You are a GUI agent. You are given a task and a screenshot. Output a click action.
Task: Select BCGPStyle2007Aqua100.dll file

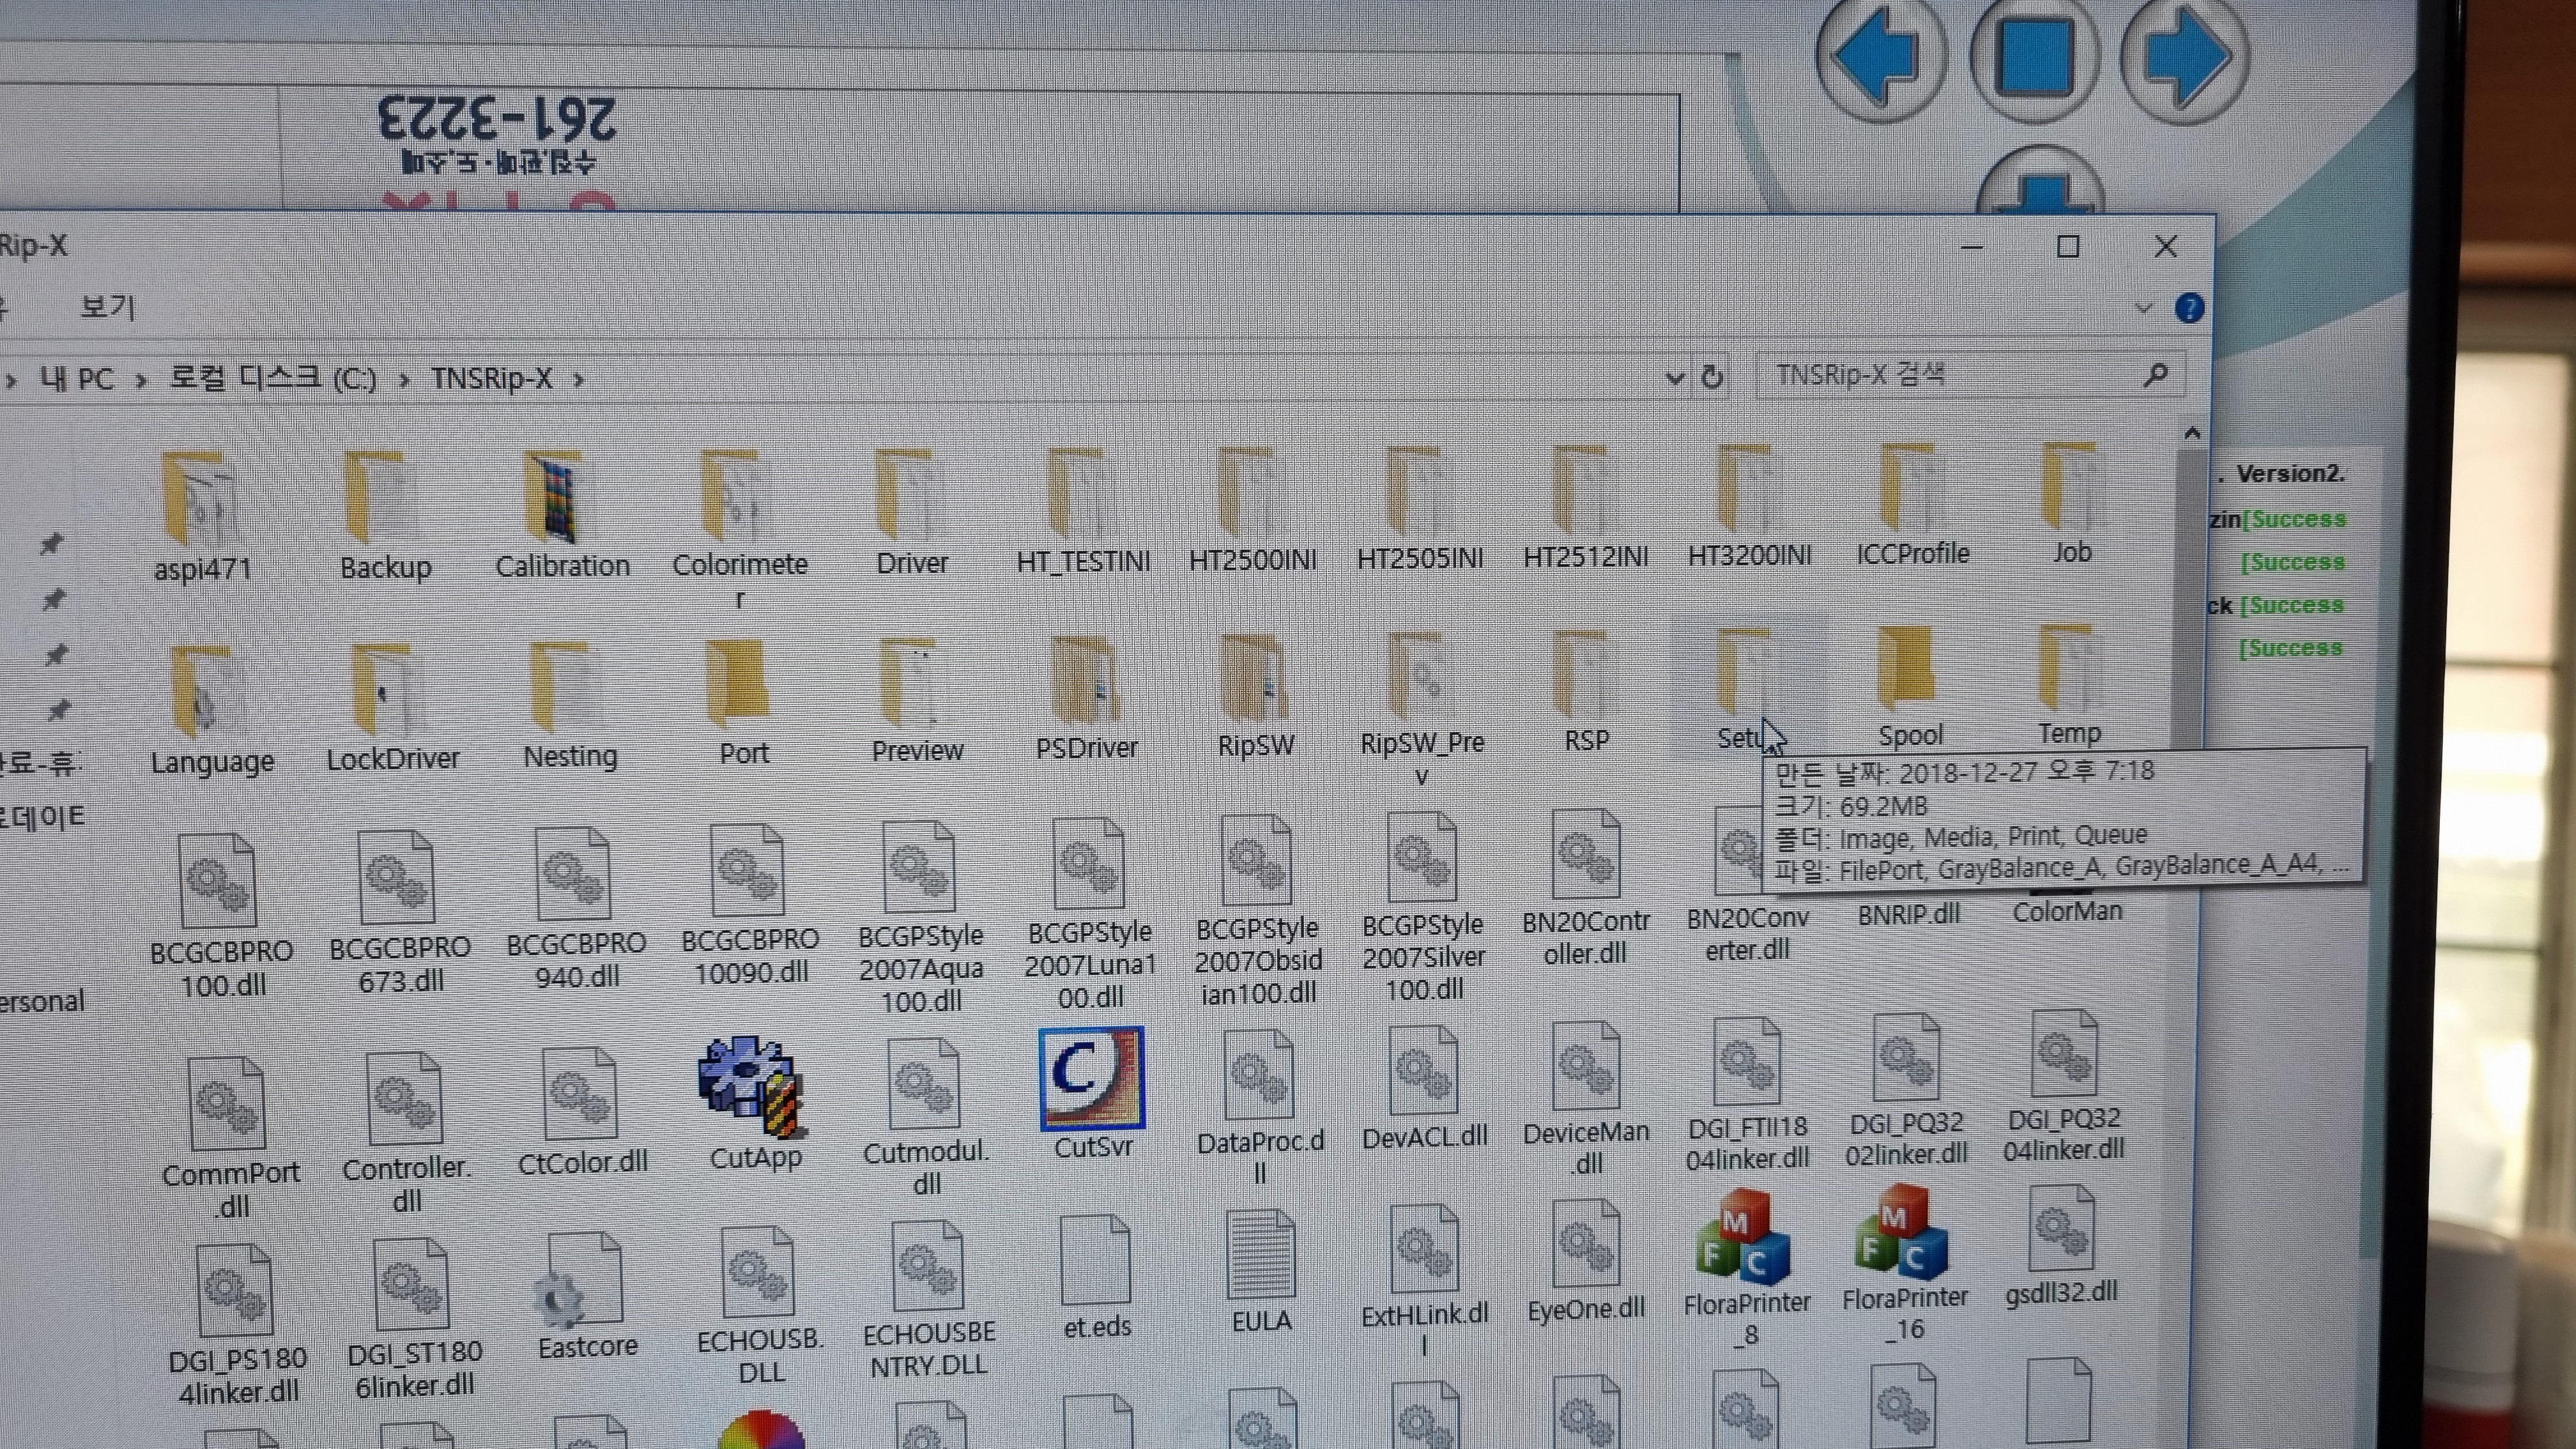click(x=921, y=918)
